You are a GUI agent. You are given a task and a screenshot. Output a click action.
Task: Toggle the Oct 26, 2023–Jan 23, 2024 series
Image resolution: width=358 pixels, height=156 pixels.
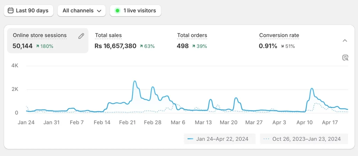click(x=304, y=139)
